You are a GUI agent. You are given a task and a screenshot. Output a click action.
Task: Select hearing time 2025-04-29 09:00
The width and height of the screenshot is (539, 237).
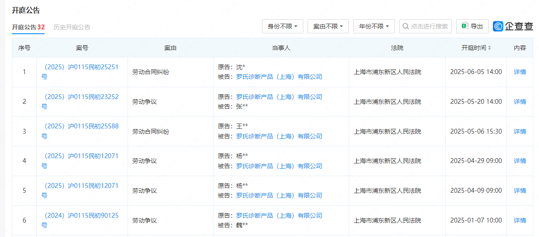(x=476, y=161)
